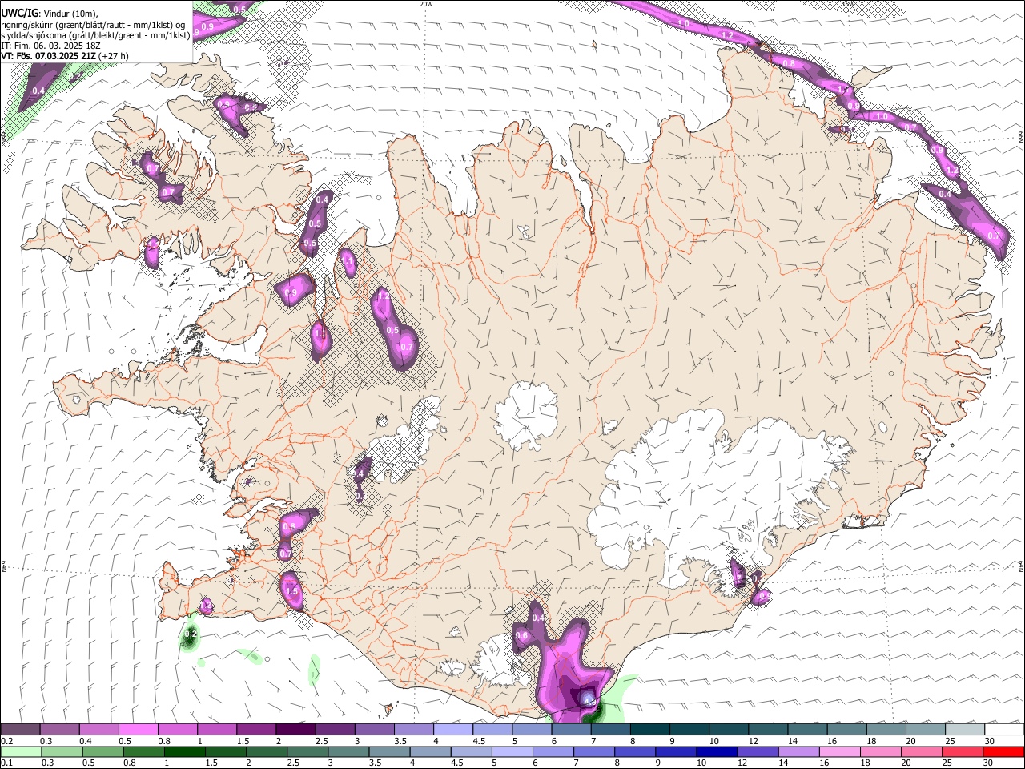Click the 1.5 precipitation value on the map

pos(291,591)
